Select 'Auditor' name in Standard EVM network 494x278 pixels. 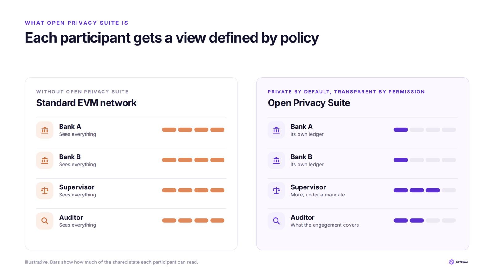tap(71, 217)
